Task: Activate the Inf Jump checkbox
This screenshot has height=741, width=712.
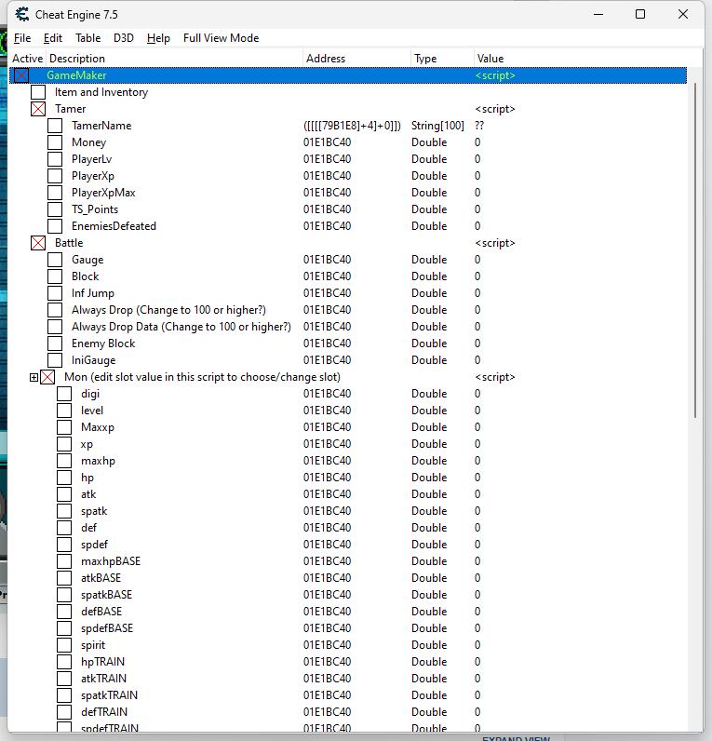Action: tap(55, 293)
